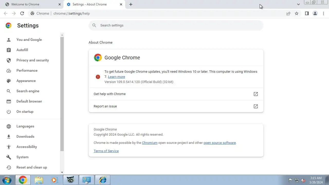Click the version number text 109.0.5414.120

click(128, 82)
